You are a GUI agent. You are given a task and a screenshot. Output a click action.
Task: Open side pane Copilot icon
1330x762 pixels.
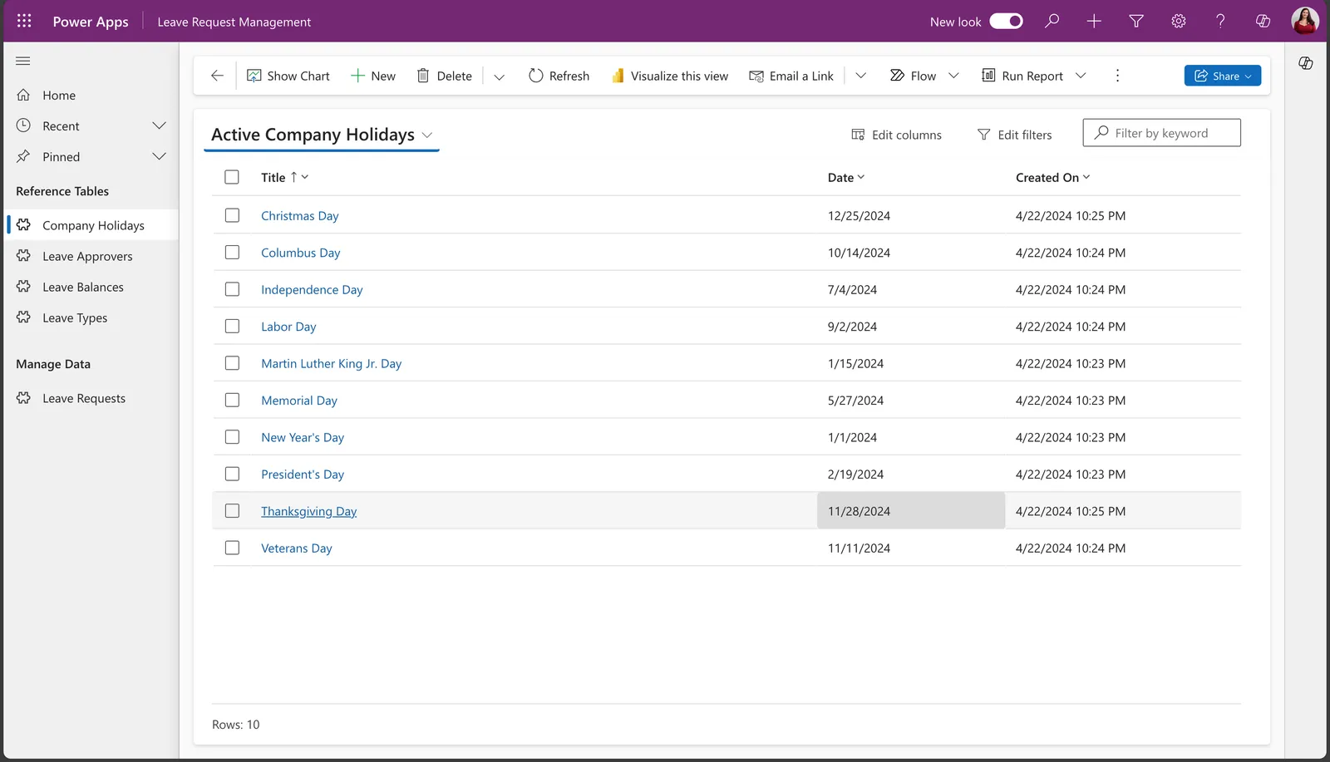1306,63
